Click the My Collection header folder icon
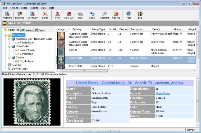 coord(4,23)
